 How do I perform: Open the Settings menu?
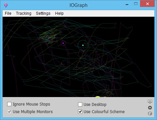pos(43,13)
